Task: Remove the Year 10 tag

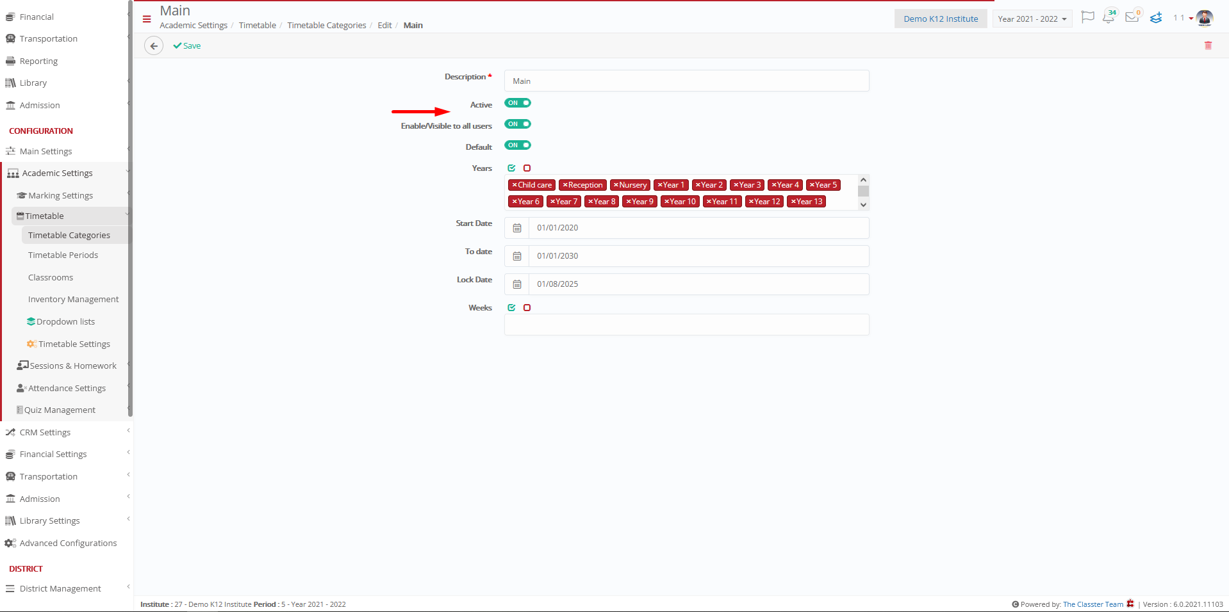Action: point(667,202)
